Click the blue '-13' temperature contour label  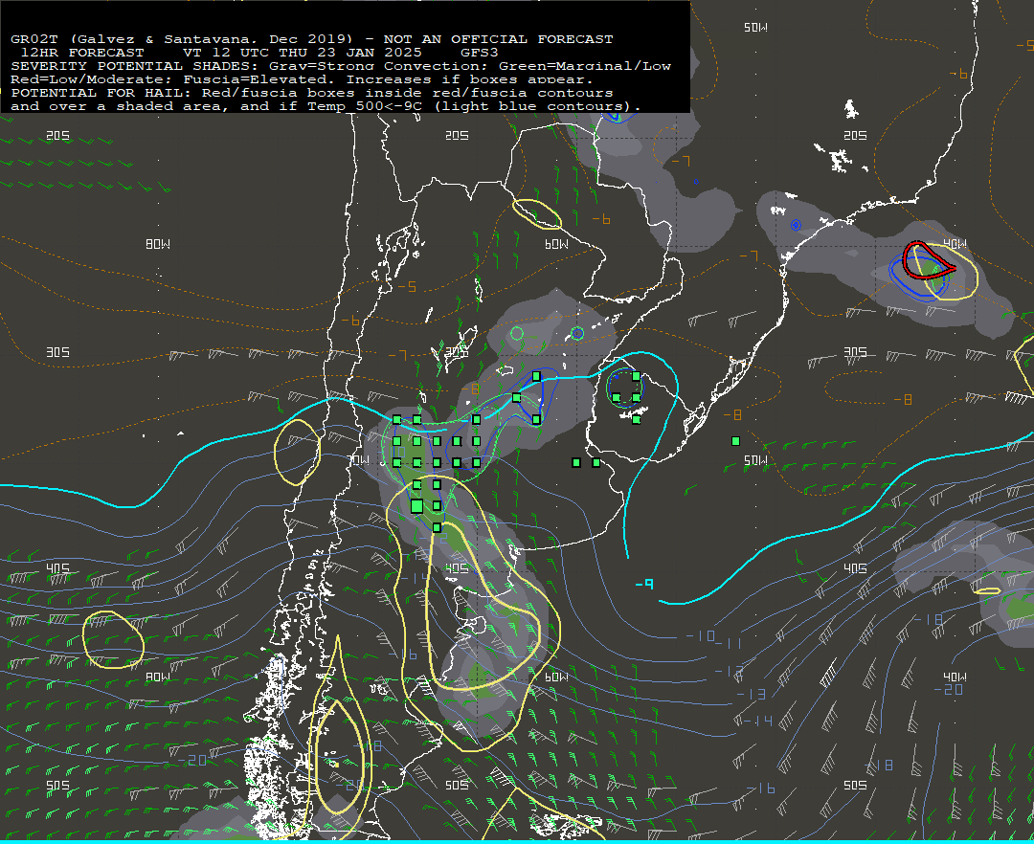click(x=751, y=694)
